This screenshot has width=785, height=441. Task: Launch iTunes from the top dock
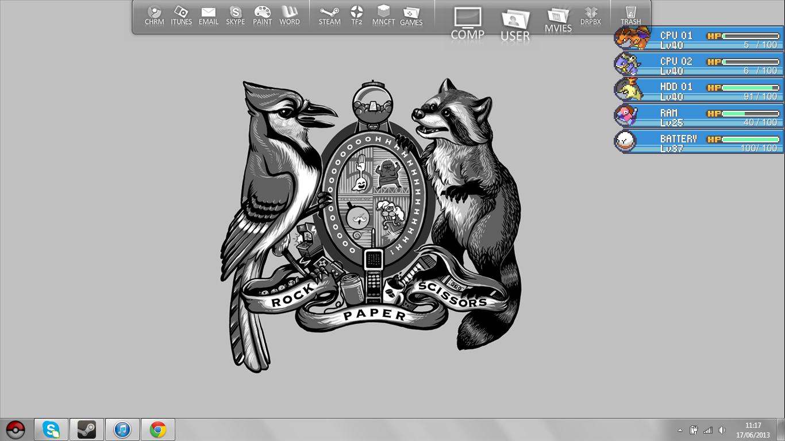coord(181,16)
